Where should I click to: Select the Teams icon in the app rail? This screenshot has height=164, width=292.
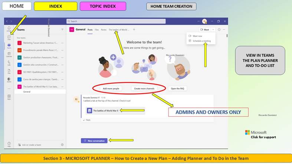[x=9, y=46]
